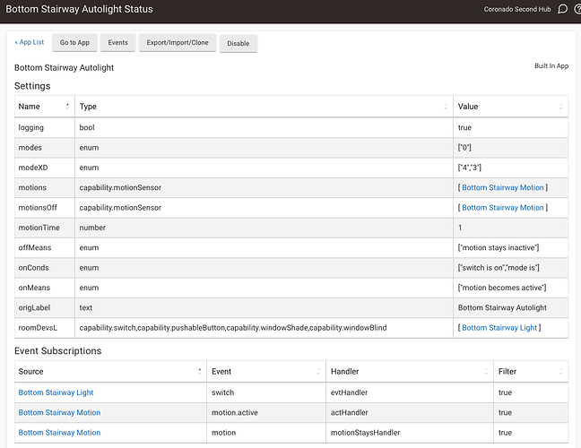Screen dimensions: 581x448
Task: Go back to the App List
Action: click(x=30, y=42)
